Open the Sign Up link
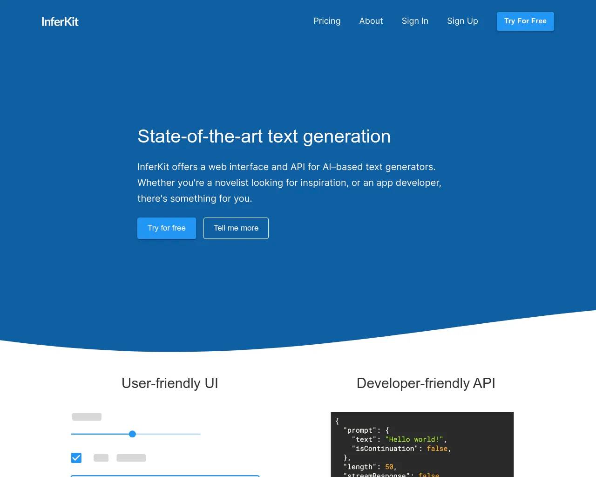Image resolution: width=596 pixels, height=477 pixels. click(x=462, y=21)
